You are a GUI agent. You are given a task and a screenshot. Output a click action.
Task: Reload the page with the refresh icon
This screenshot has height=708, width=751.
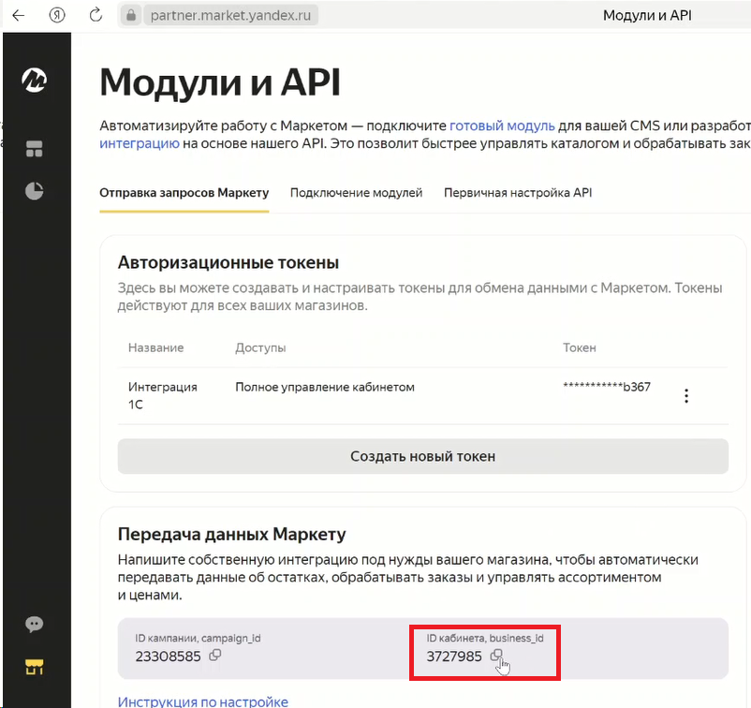(x=96, y=15)
